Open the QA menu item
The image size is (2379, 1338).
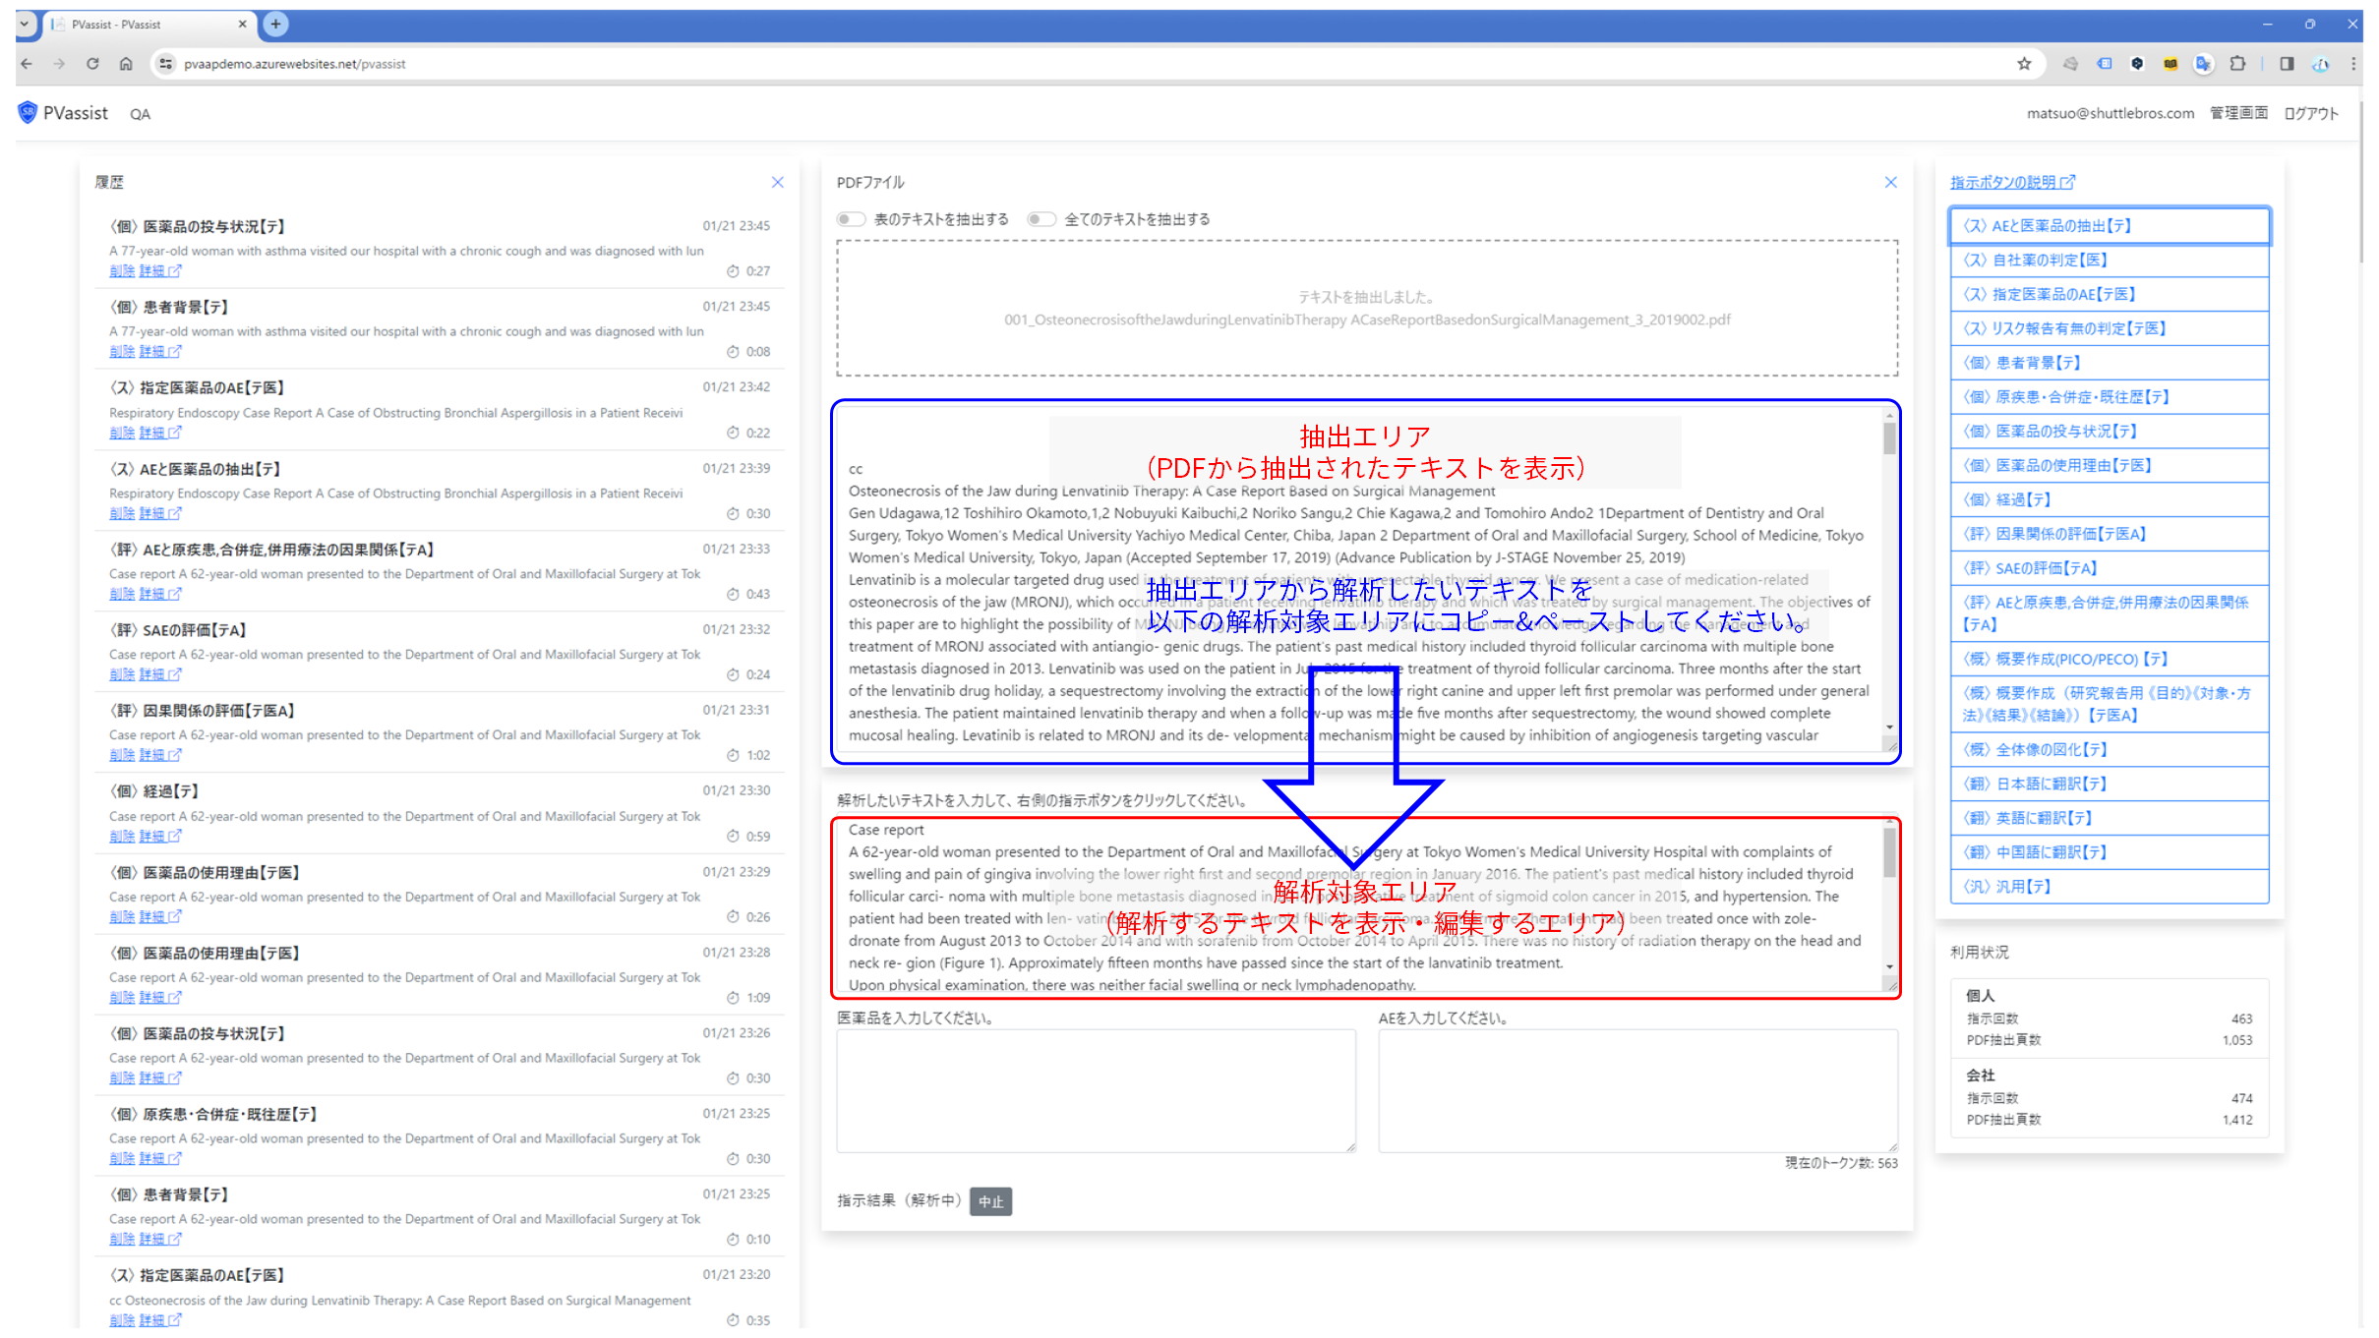(x=140, y=114)
